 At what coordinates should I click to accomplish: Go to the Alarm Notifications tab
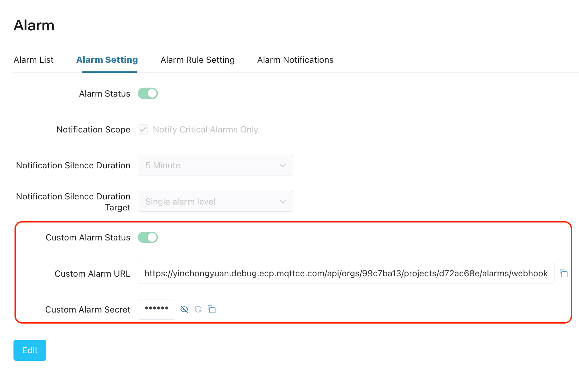tap(295, 60)
